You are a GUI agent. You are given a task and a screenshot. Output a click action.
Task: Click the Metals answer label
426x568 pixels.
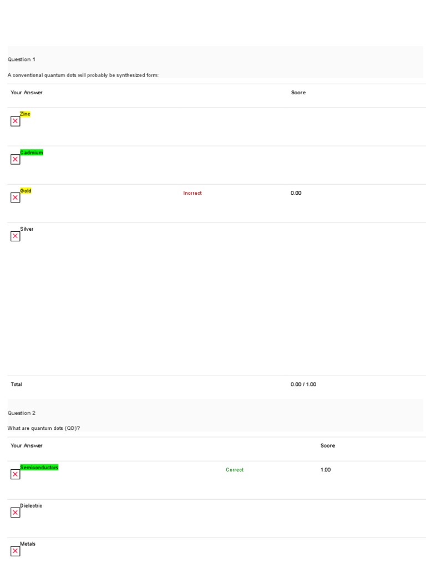click(28, 544)
